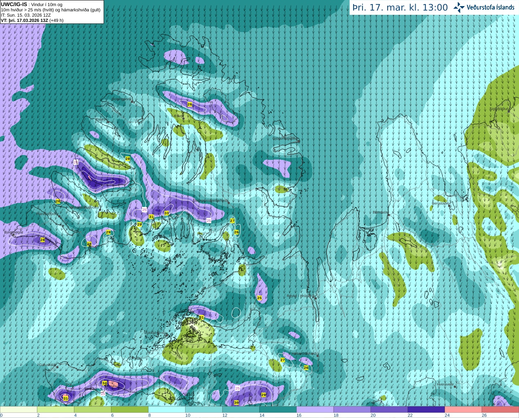The image size is (519, 418).
Task: Pick the 10–12 m/s legend color
Action: pos(204,409)
